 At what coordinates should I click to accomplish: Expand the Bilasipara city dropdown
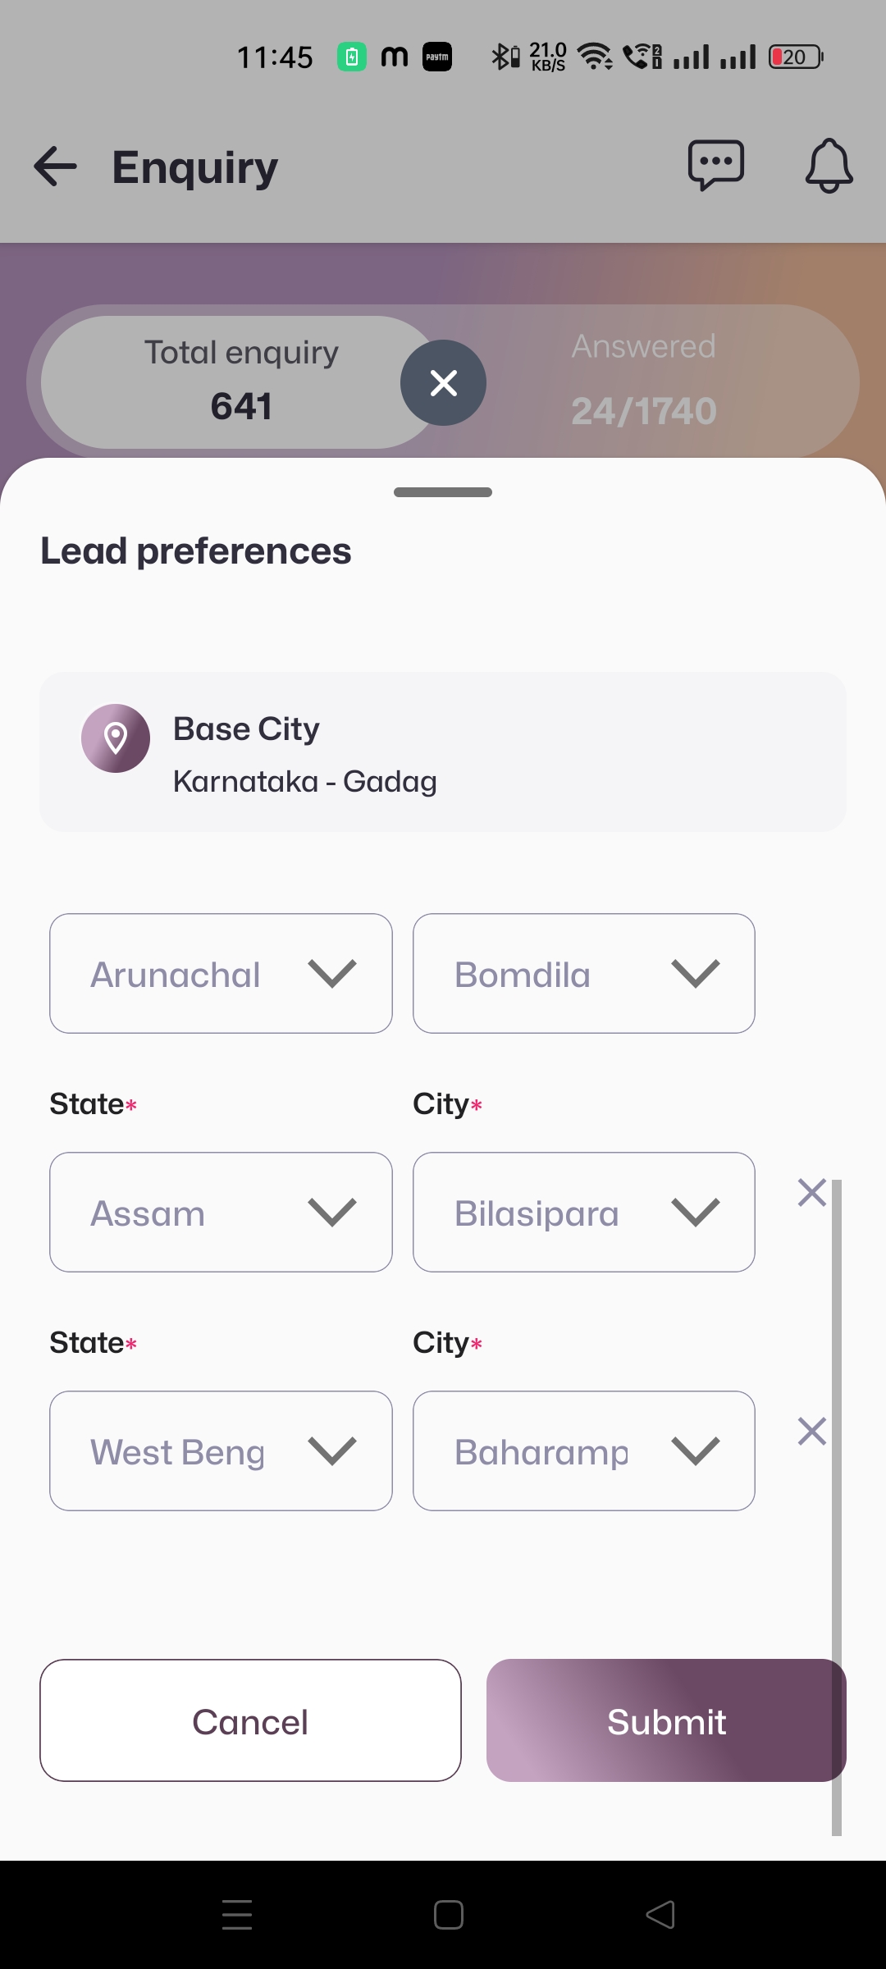click(x=583, y=1213)
